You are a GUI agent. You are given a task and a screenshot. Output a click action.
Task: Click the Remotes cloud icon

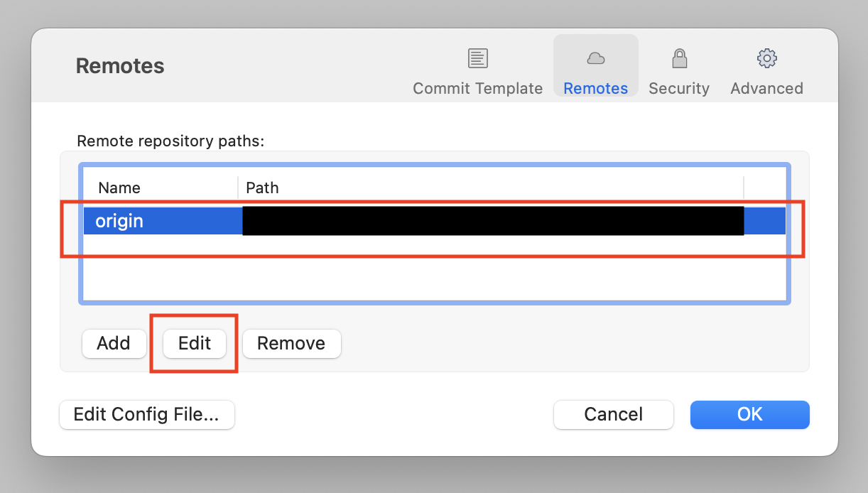point(595,58)
